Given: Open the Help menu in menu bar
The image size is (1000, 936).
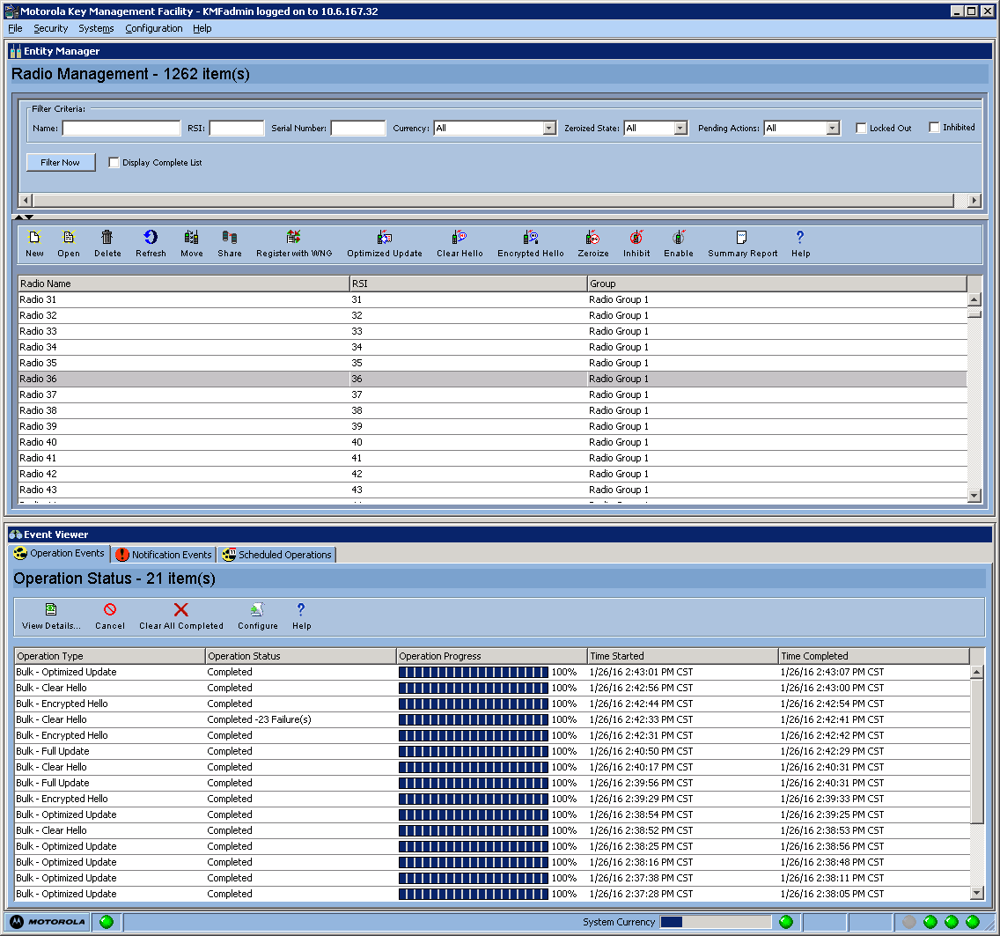Looking at the screenshot, I should point(202,29).
